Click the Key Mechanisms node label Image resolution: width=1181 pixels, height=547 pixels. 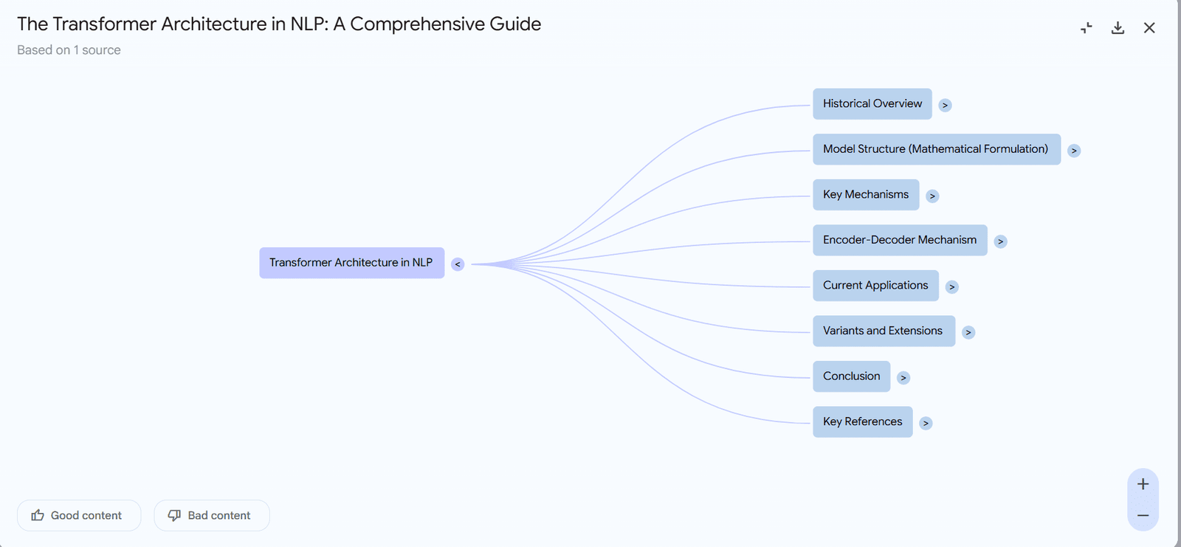pos(866,195)
